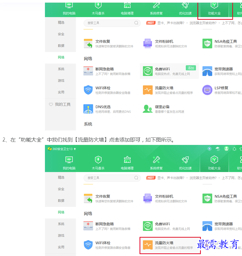This screenshot has height=256, width=242.
Task: Open 显卡、声卡出故障? link in upper window
Action: coord(171,23)
